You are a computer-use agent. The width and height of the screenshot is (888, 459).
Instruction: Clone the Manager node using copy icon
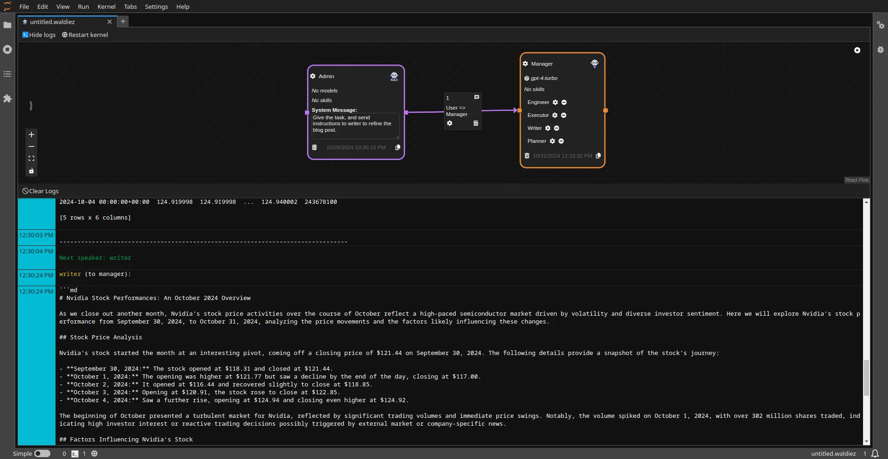click(x=598, y=156)
